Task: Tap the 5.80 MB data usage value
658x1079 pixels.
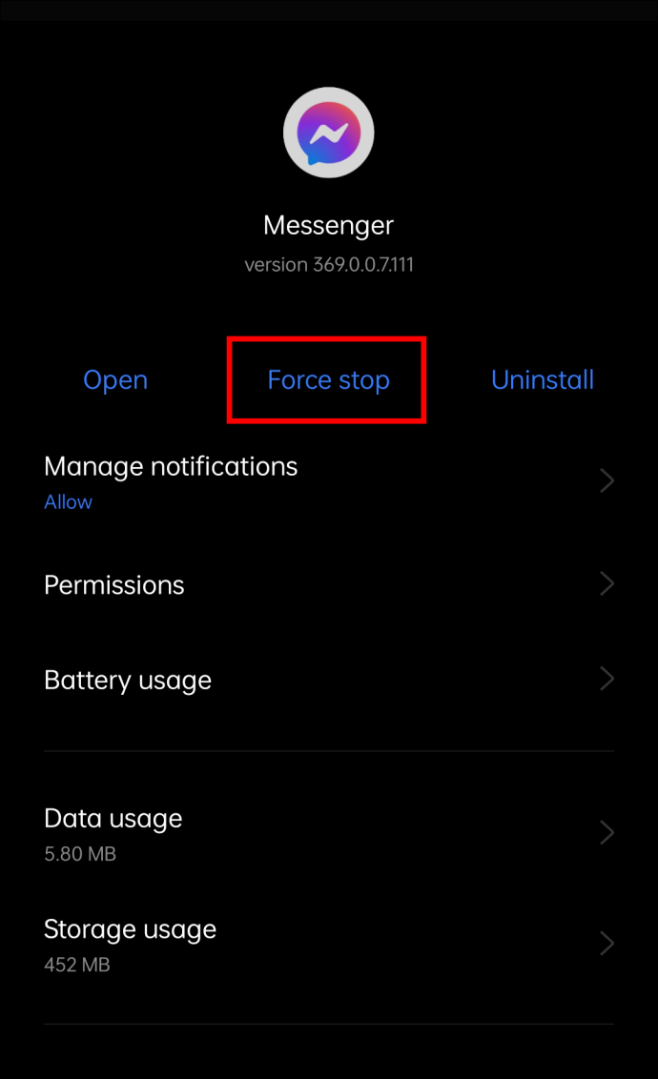Action: click(80, 854)
